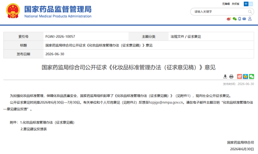
Task: Click the 索引号 label cell
Action: point(23,36)
